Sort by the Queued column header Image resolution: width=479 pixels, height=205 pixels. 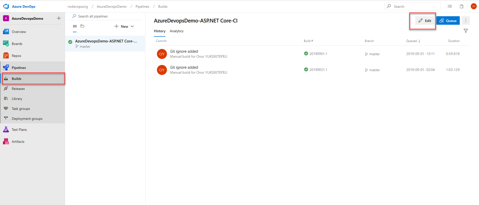[x=413, y=41]
